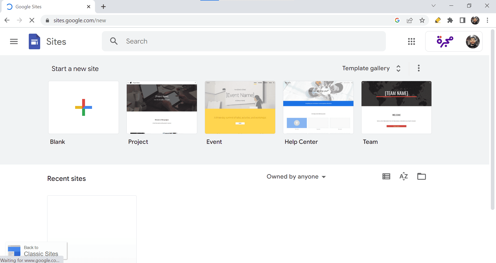Switch recent sites to list view

[386, 176]
